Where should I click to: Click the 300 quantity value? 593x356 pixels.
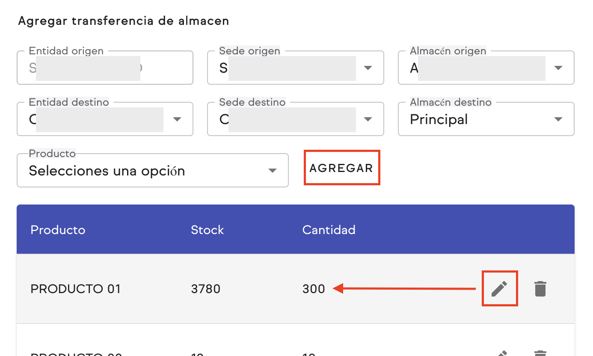tap(314, 289)
